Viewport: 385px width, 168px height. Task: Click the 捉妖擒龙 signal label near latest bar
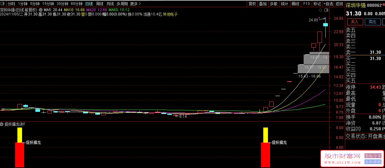pyautogui.click(x=279, y=142)
